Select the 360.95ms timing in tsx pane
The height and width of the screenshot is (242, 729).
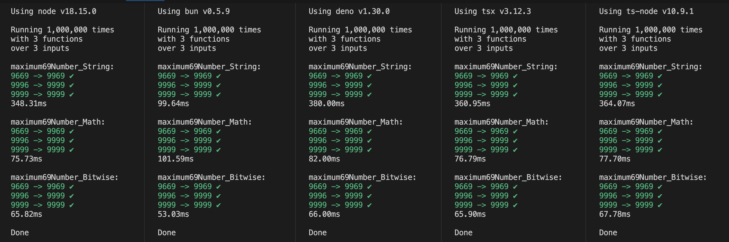pos(472,104)
